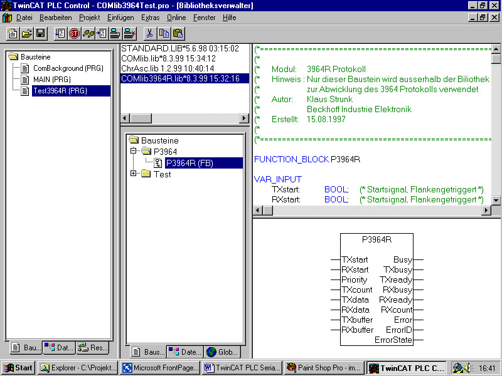Click the Copy toolbar icon
502x376 pixels.
click(164, 33)
